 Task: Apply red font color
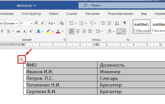click(x=58, y=31)
